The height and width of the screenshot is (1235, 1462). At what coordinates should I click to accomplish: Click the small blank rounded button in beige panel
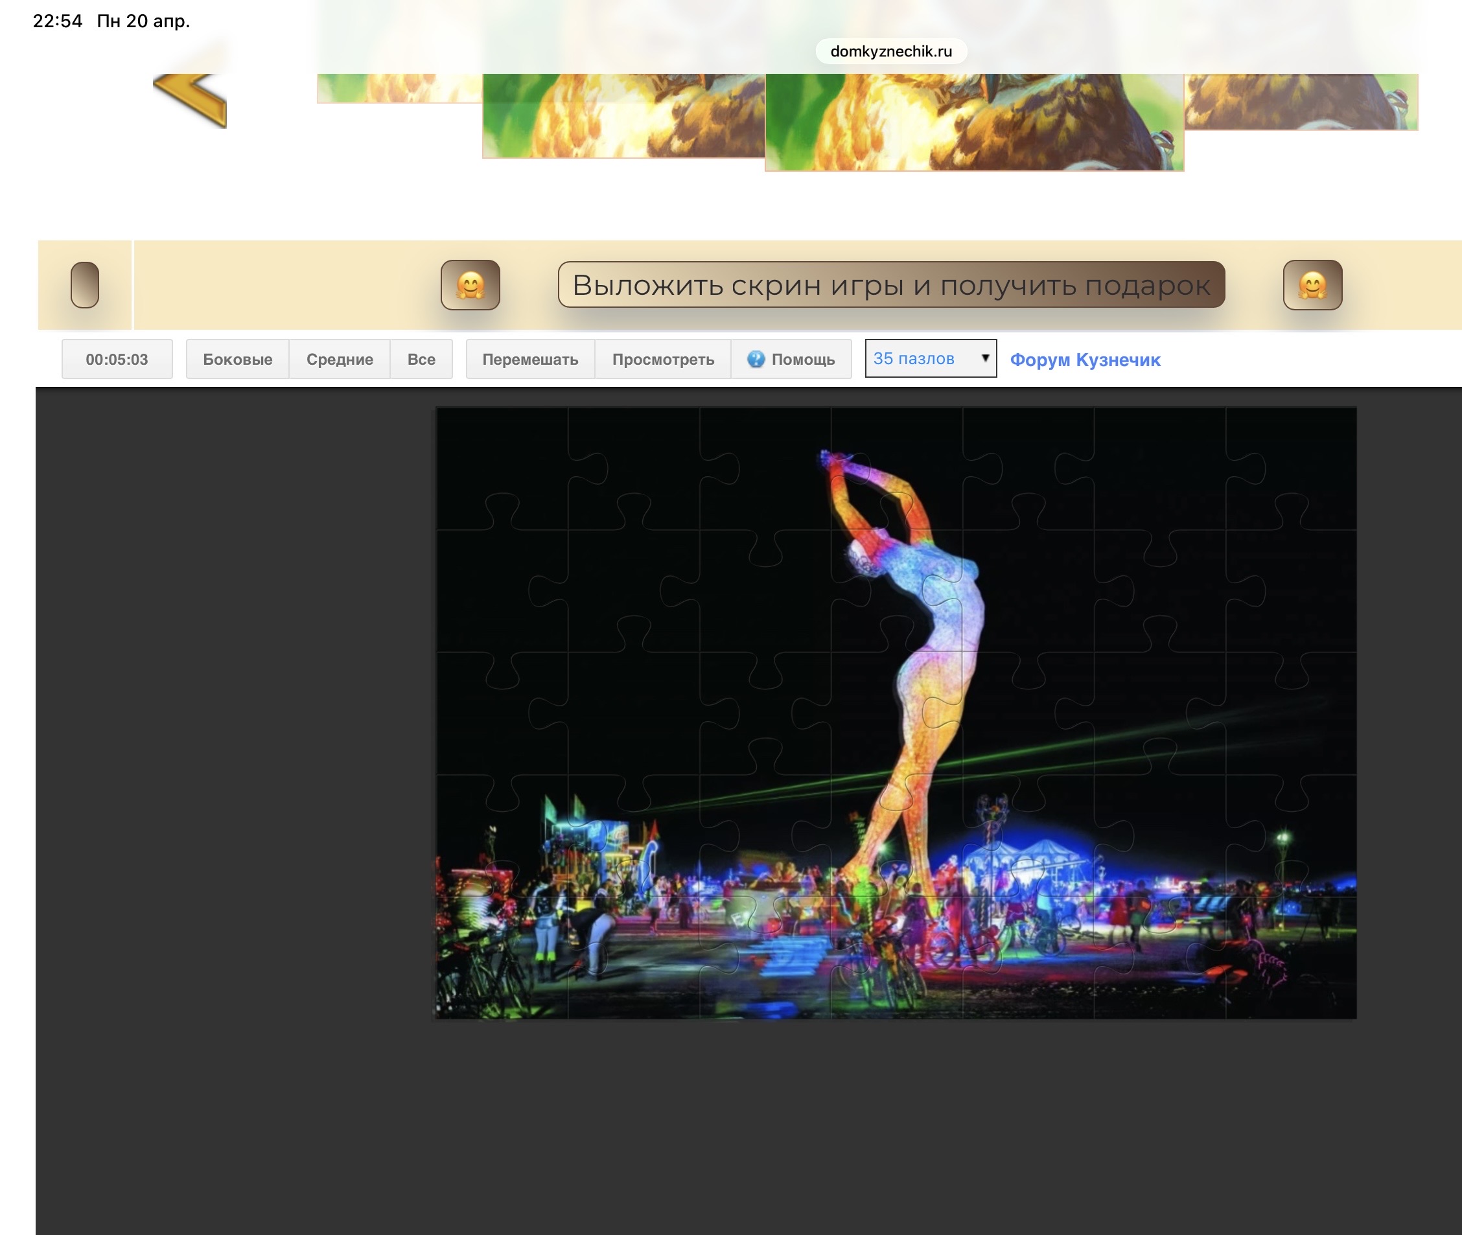85,285
